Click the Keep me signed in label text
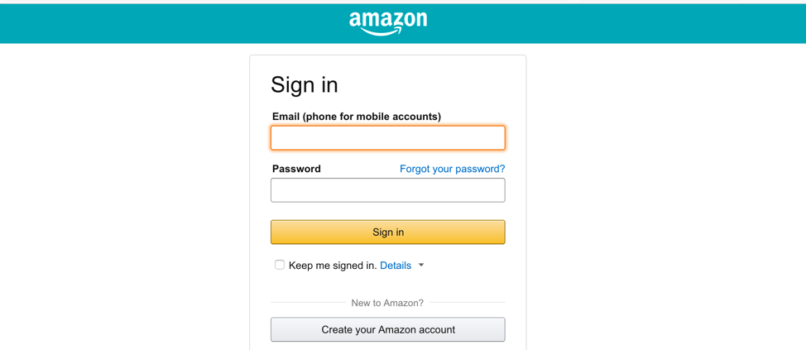This screenshot has height=350, width=806. tap(333, 266)
